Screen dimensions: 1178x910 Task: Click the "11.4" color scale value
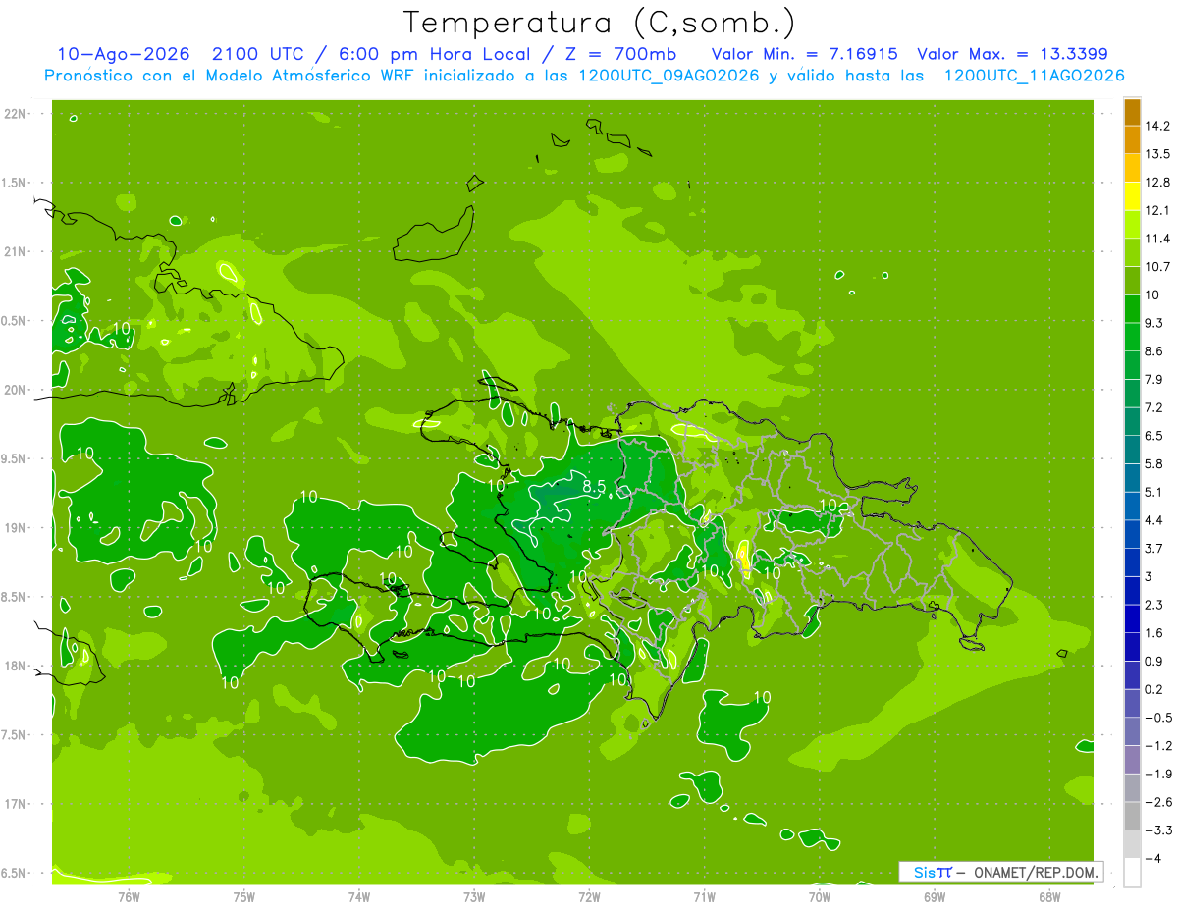click(x=1158, y=239)
